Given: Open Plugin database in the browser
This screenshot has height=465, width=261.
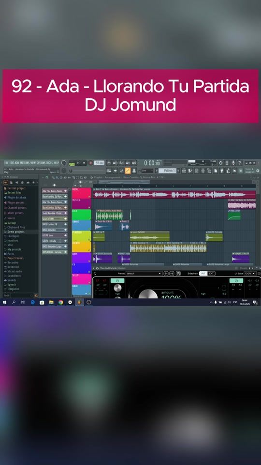Looking at the screenshot, I should pos(15,197).
